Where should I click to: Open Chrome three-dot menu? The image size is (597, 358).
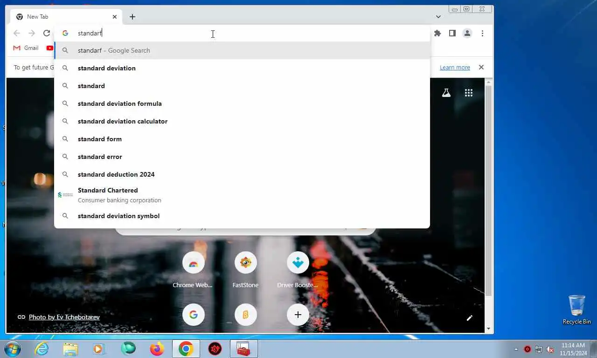coord(482,33)
